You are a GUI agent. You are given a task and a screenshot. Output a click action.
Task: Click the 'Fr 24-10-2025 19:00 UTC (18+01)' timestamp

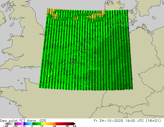pos(127,121)
